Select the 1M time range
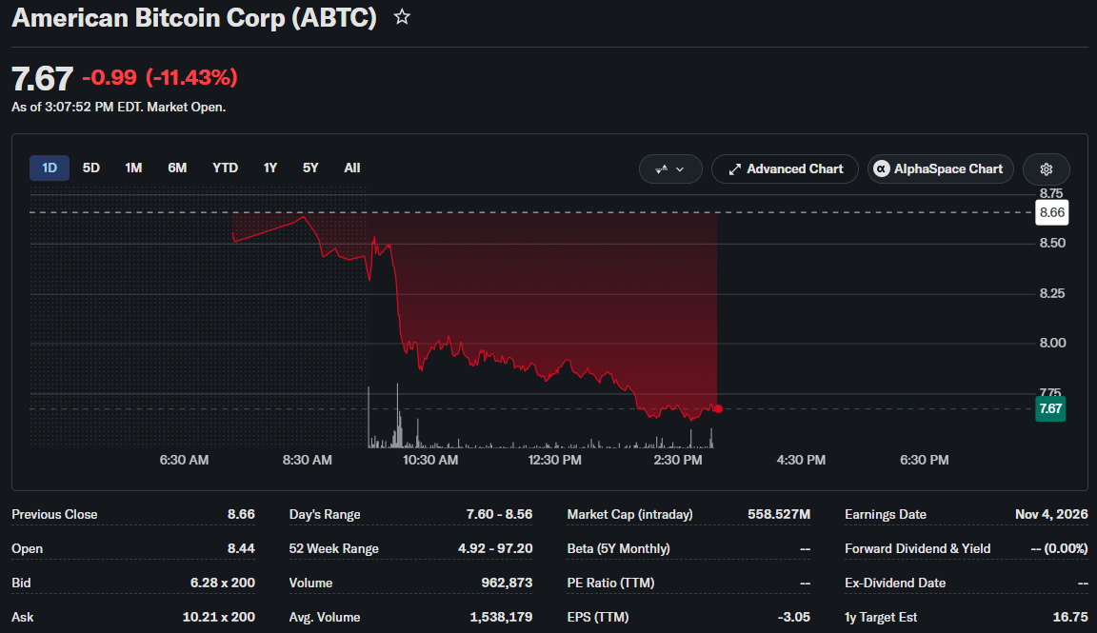 click(x=133, y=168)
